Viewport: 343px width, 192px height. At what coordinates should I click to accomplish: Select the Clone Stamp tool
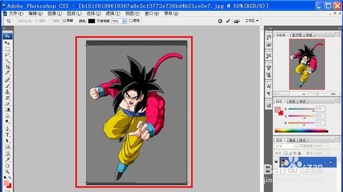[x=7, y=92]
